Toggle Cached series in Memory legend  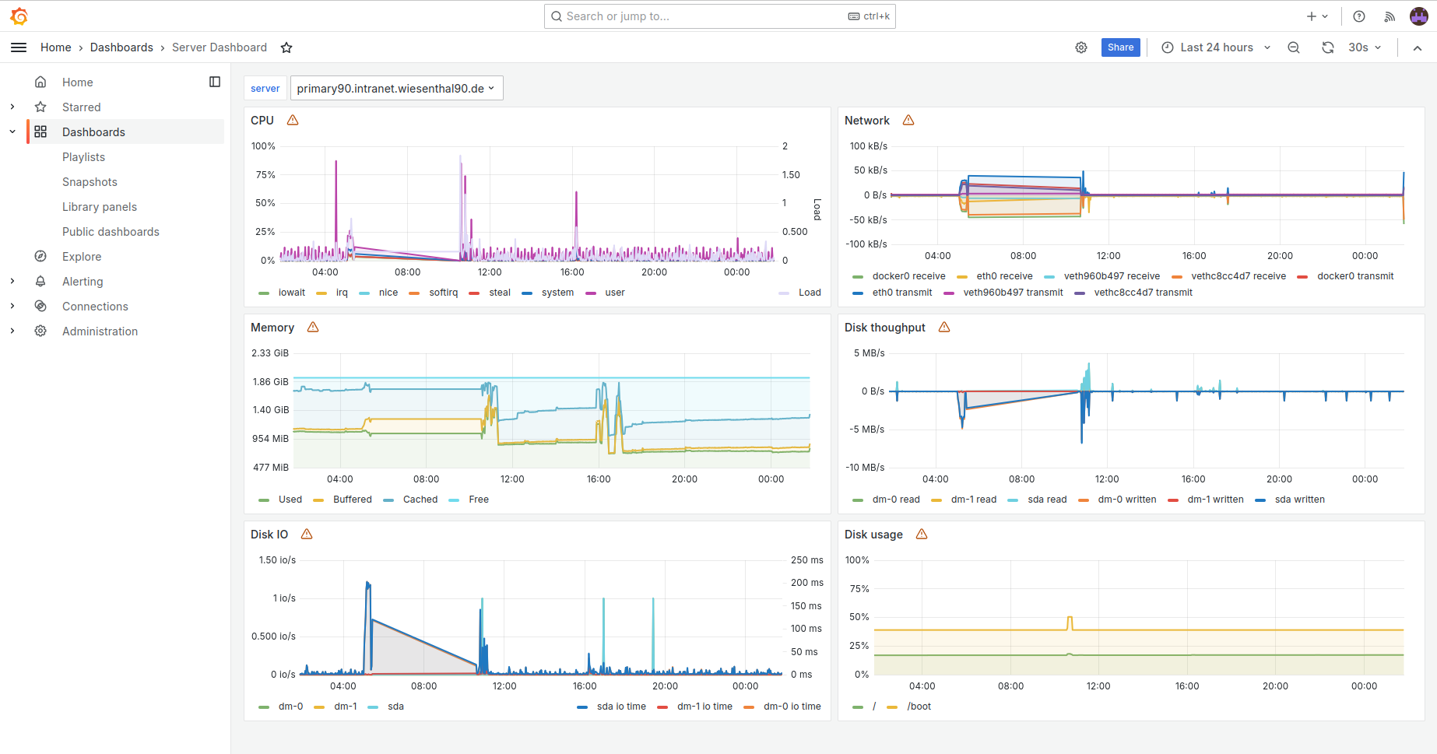point(420,500)
